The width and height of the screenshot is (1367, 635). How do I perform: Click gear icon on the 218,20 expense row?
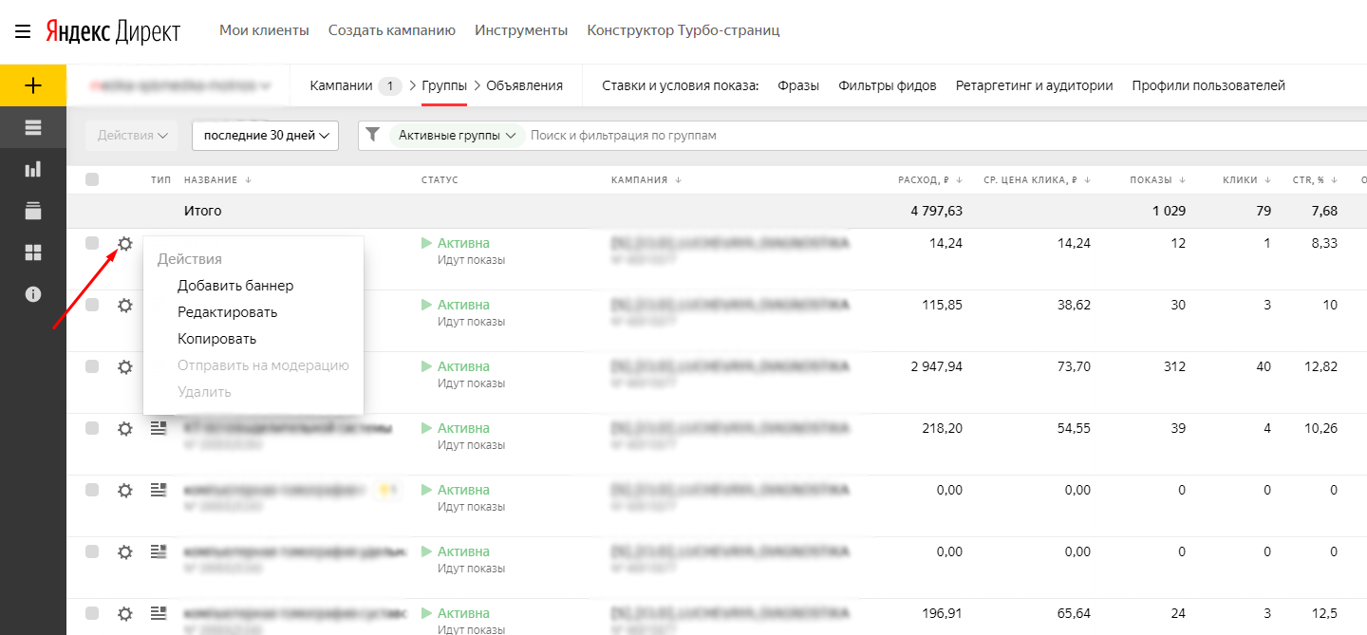pos(124,429)
